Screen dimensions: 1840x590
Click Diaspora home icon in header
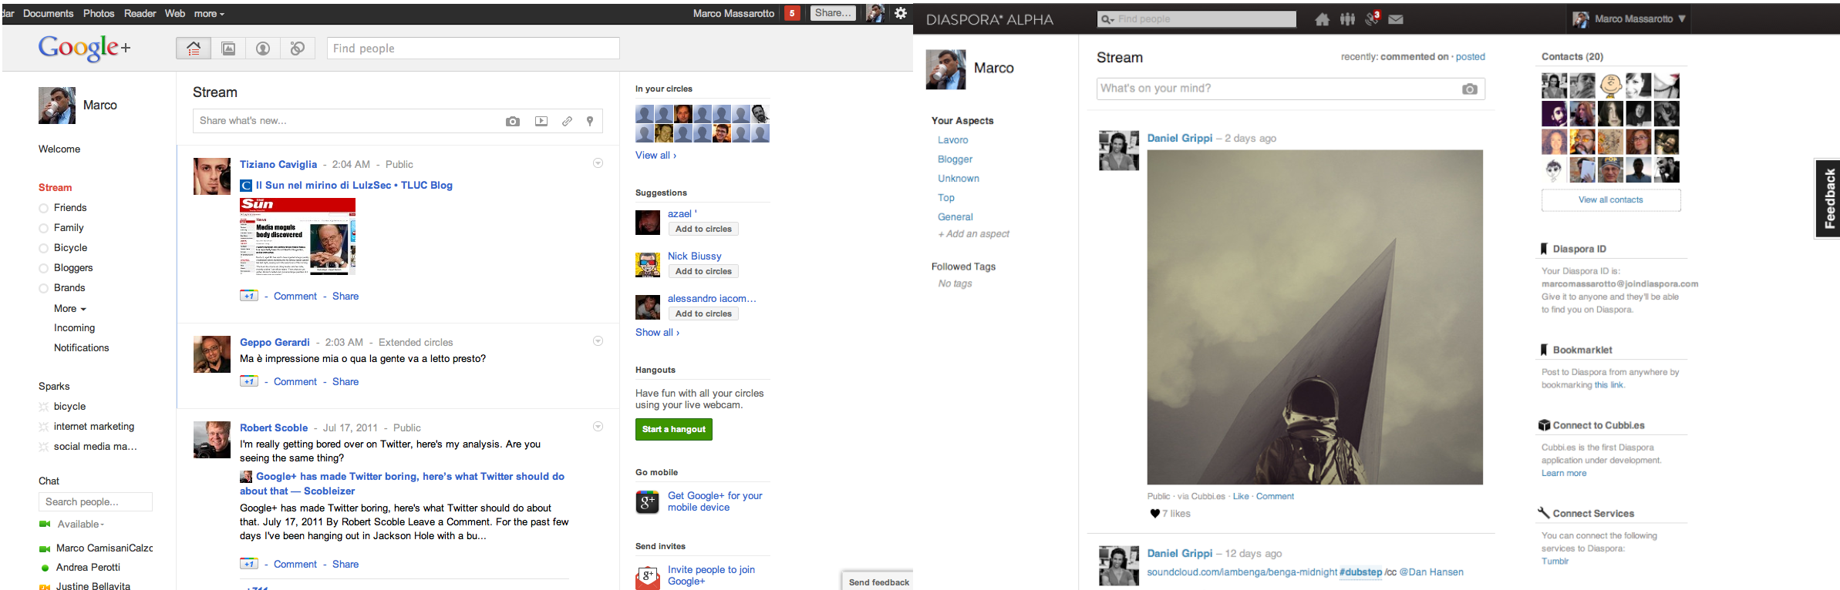click(x=1322, y=19)
